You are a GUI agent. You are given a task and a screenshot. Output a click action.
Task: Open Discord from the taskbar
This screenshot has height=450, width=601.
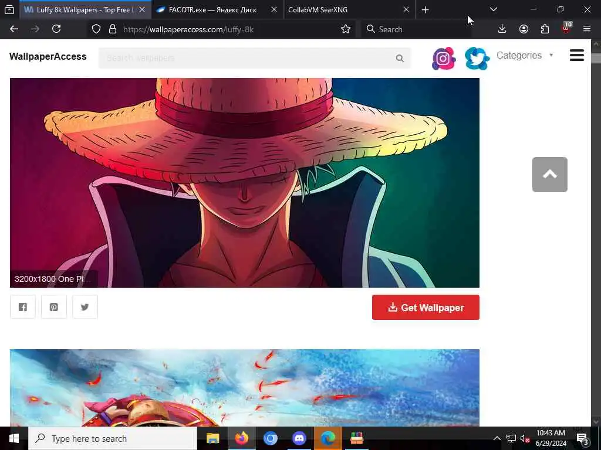(x=299, y=438)
